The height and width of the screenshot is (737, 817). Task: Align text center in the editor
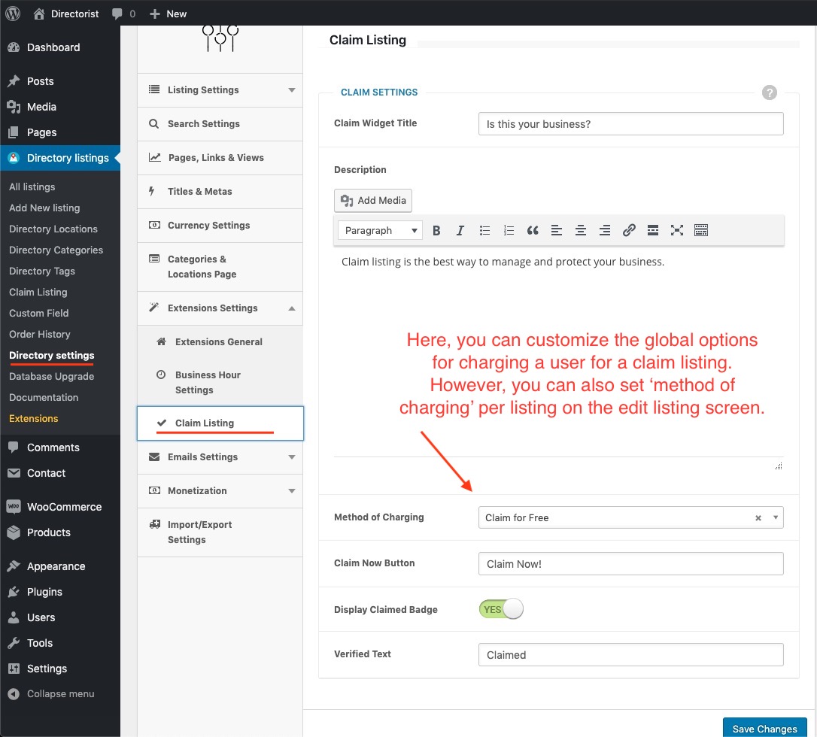(x=581, y=230)
